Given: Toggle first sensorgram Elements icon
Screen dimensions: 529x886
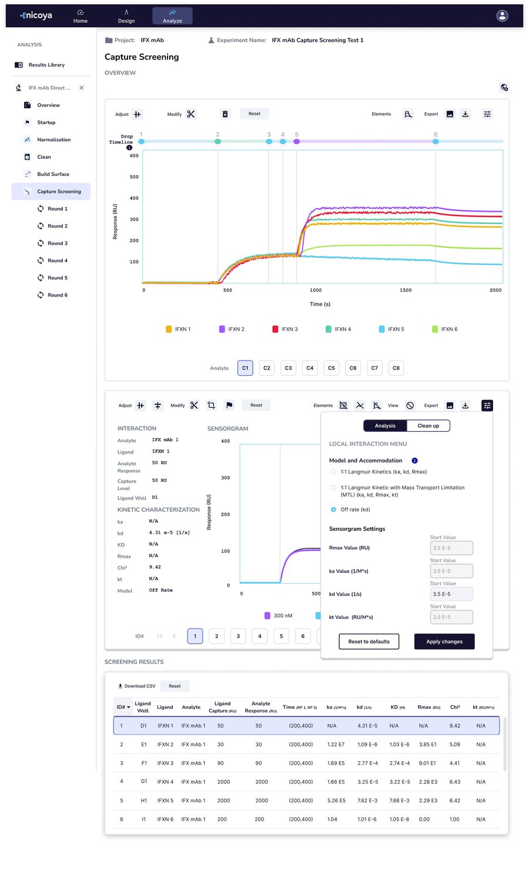Looking at the screenshot, I should click(x=343, y=405).
